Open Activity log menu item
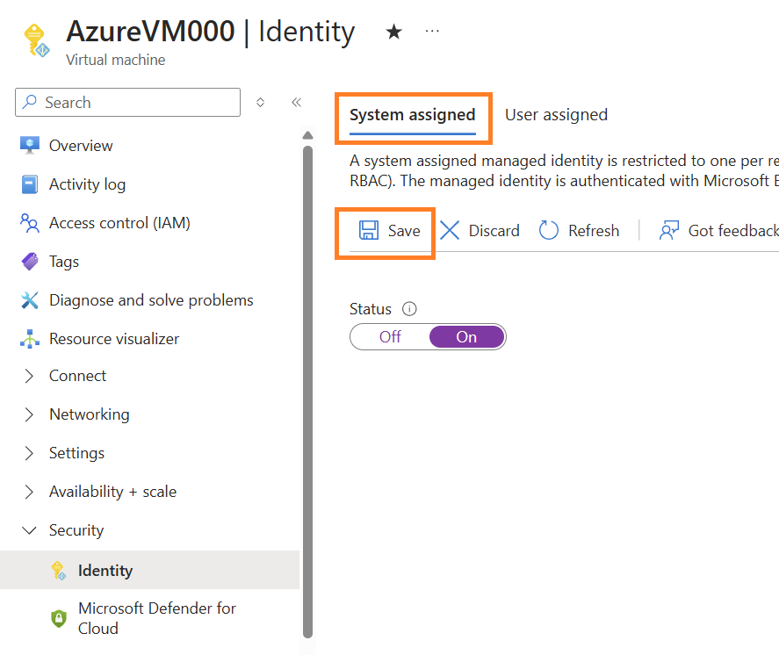Image resolution: width=779 pixels, height=655 pixels. tap(149, 184)
